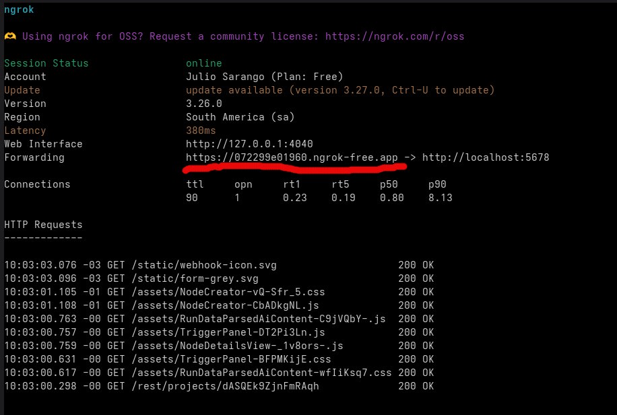Open the ngrok.com/r/oss community license link

click(395, 36)
